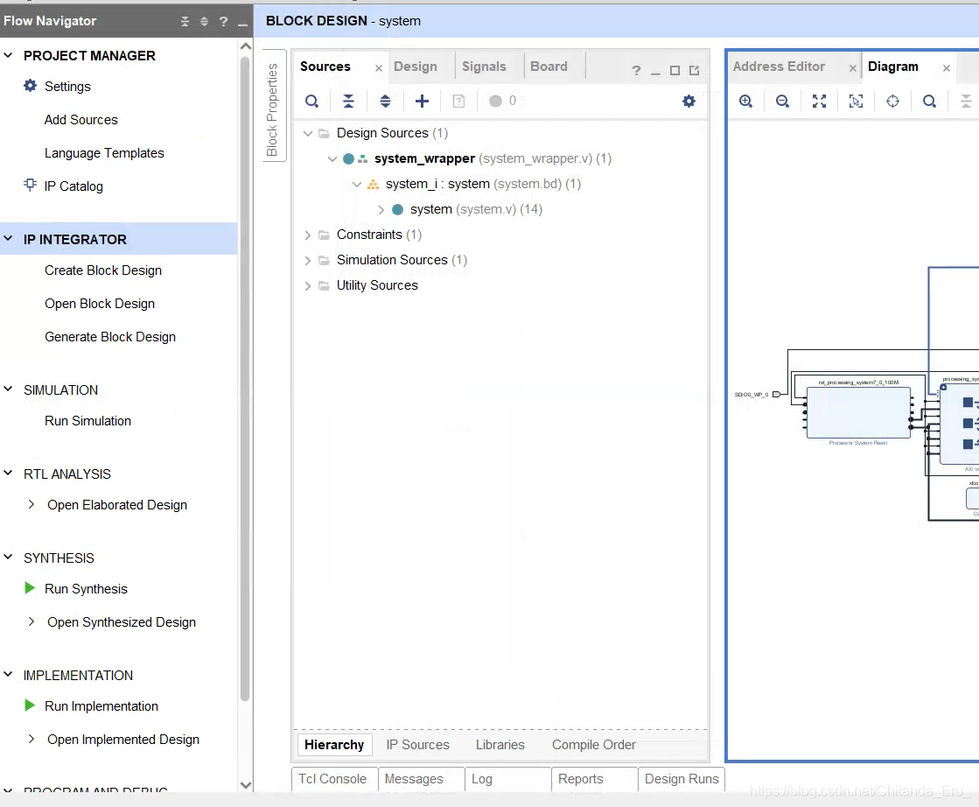This screenshot has height=807, width=979.
Task: Expand Utility Sources folder
Action: [307, 286]
